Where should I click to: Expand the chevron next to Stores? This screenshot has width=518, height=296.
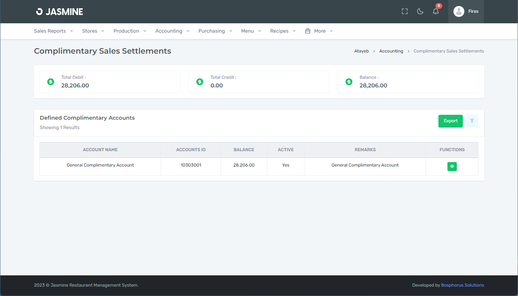(102, 31)
